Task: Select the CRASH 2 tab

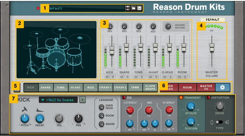Action: 120,87
